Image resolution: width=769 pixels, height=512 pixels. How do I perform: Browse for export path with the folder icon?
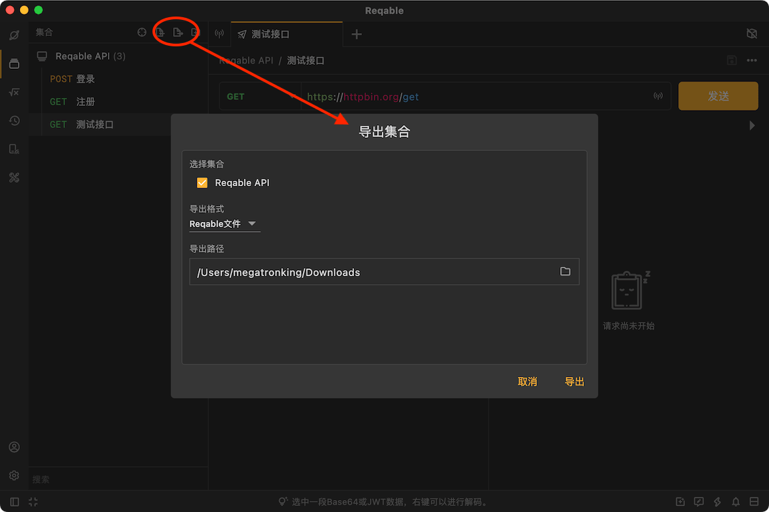point(565,272)
